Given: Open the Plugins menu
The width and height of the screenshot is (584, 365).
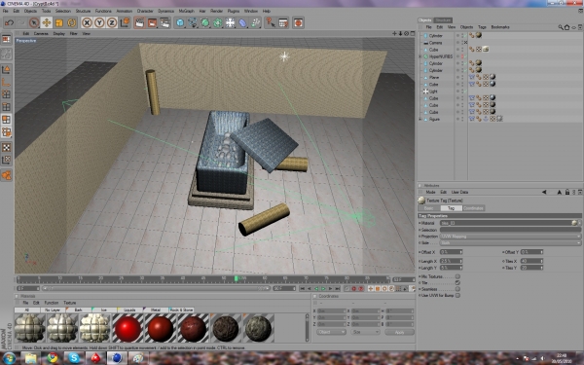Looking at the screenshot, I should coord(234,11).
